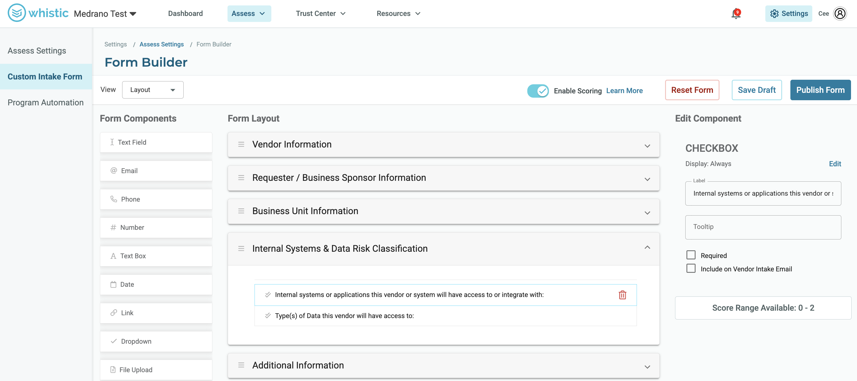This screenshot has width=857, height=381.
Task: Open the user profile avatar icon
Action: pos(840,14)
